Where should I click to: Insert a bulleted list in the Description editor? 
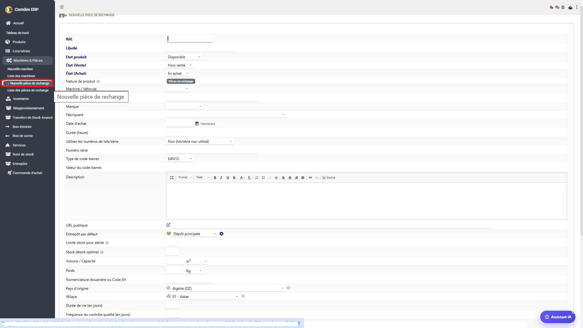(x=263, y=178)
